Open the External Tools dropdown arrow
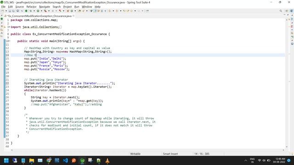 click(63, 11)
